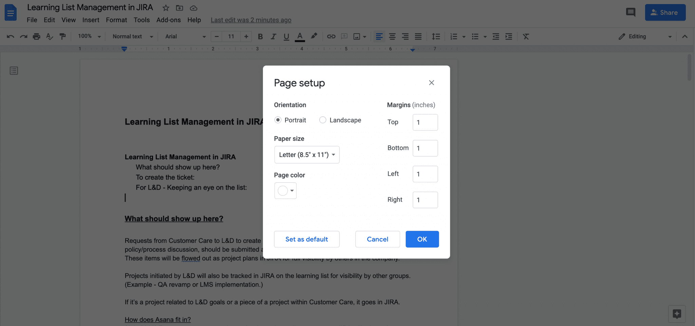Select Portrait orientation
695x326 pixels.
278,120
